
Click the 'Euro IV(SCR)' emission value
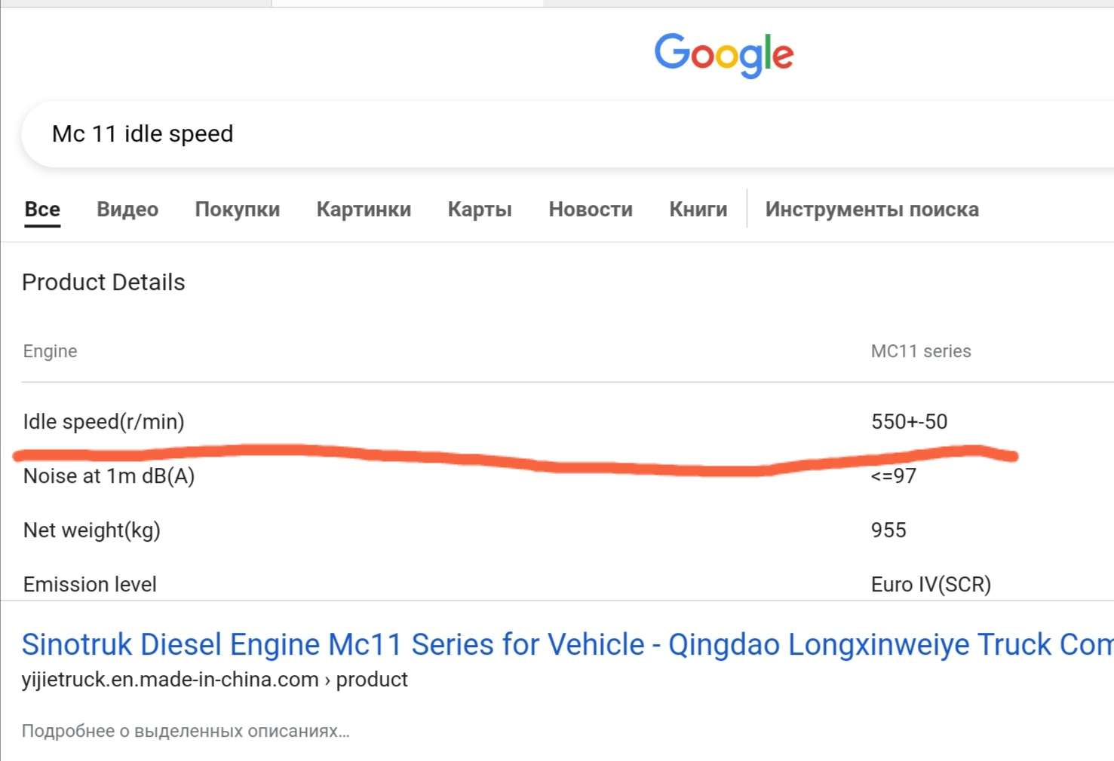[931, 585]
